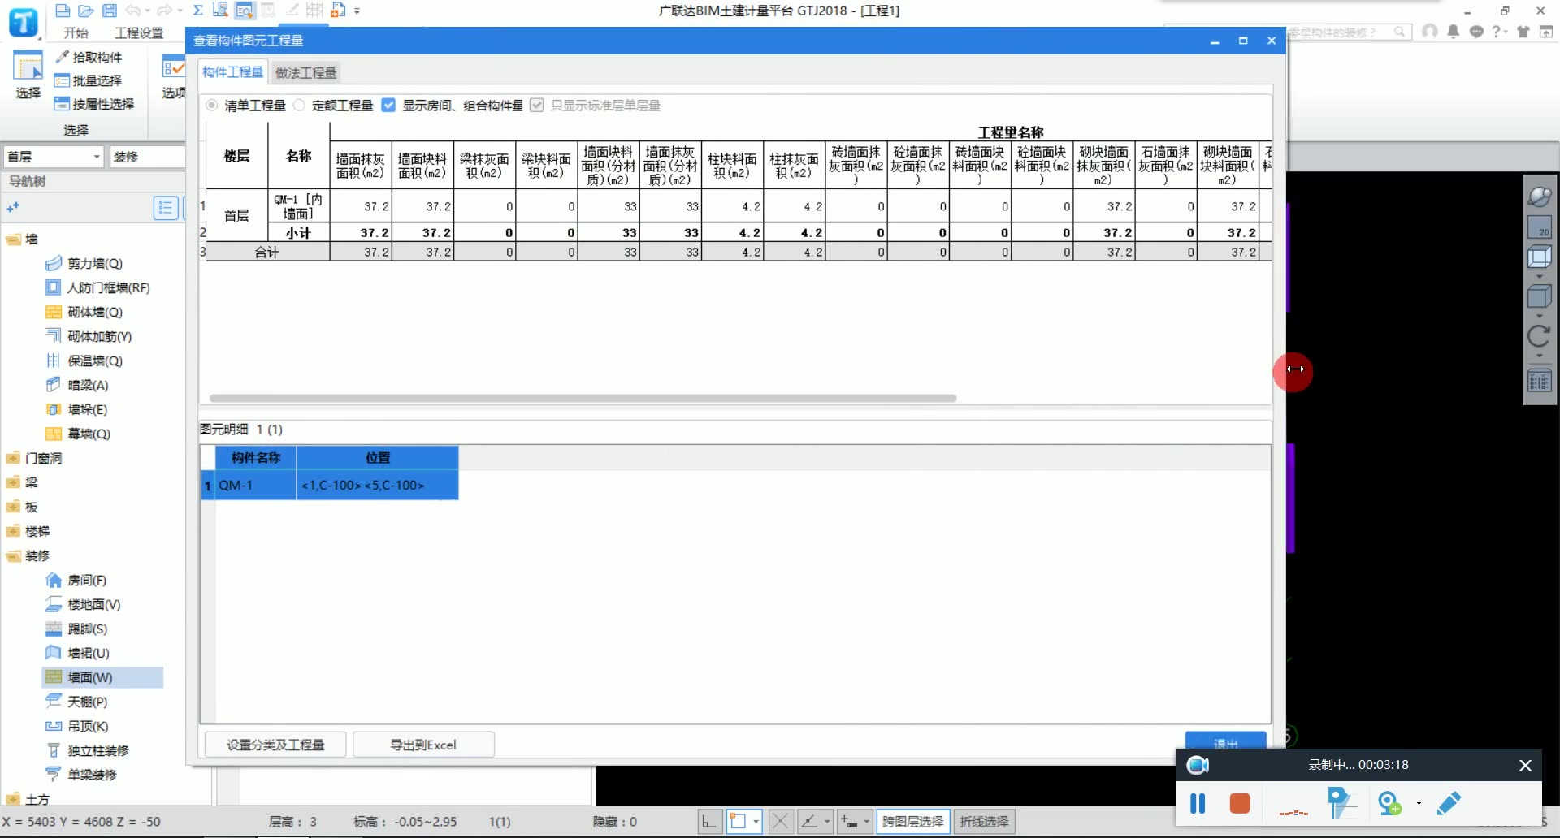The image size is (1560, 838).
Task: Click the QM-1 row in element details
Action: [x=330, y=486]
